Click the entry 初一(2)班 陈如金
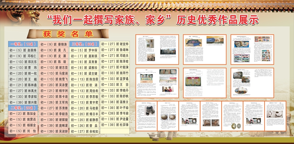294x144 pixels. [x=23, y=114]
